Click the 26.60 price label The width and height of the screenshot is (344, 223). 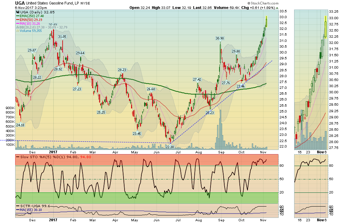pos(151,89)
